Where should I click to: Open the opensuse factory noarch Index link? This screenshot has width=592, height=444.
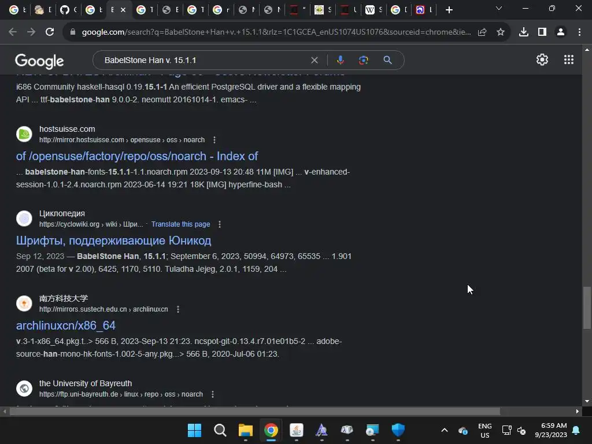(x=136, y=156)
